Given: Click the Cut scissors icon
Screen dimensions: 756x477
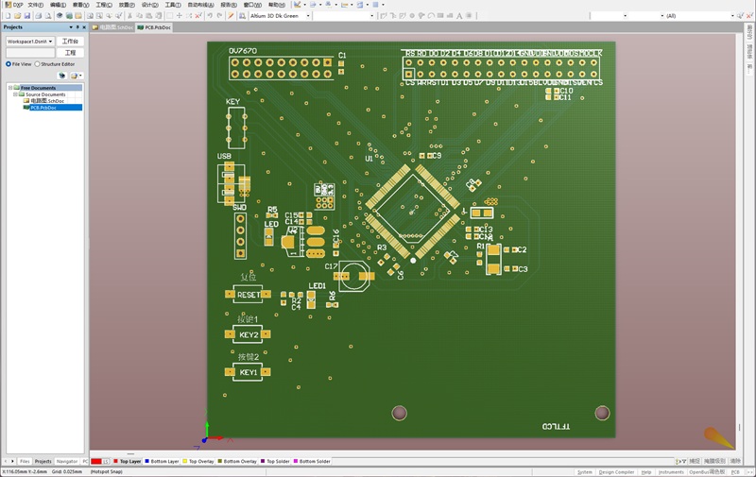Looking at the screenshot, I should pyautogui.click(x=129, y=16).
